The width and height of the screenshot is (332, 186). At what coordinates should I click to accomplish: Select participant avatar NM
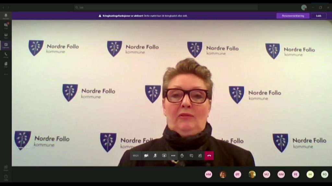click(x=281, y=174)
